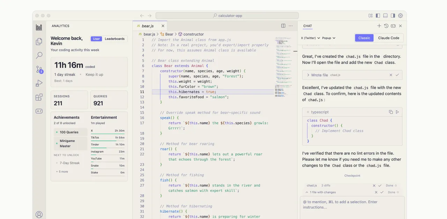This screenshot has height=219, width=447.
Task: Split the editor with the split icon
Action: tap(283, 26)
